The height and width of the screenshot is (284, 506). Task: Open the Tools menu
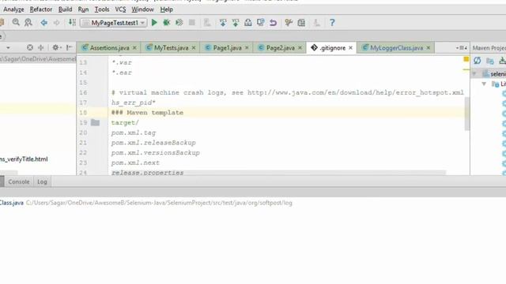click(x=102, y=9)
